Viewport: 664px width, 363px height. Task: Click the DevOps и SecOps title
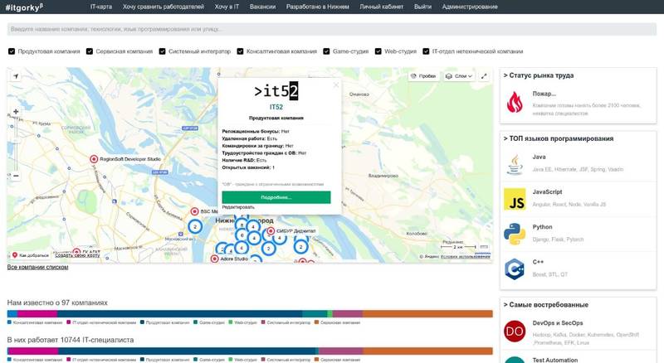coord(558,323)
